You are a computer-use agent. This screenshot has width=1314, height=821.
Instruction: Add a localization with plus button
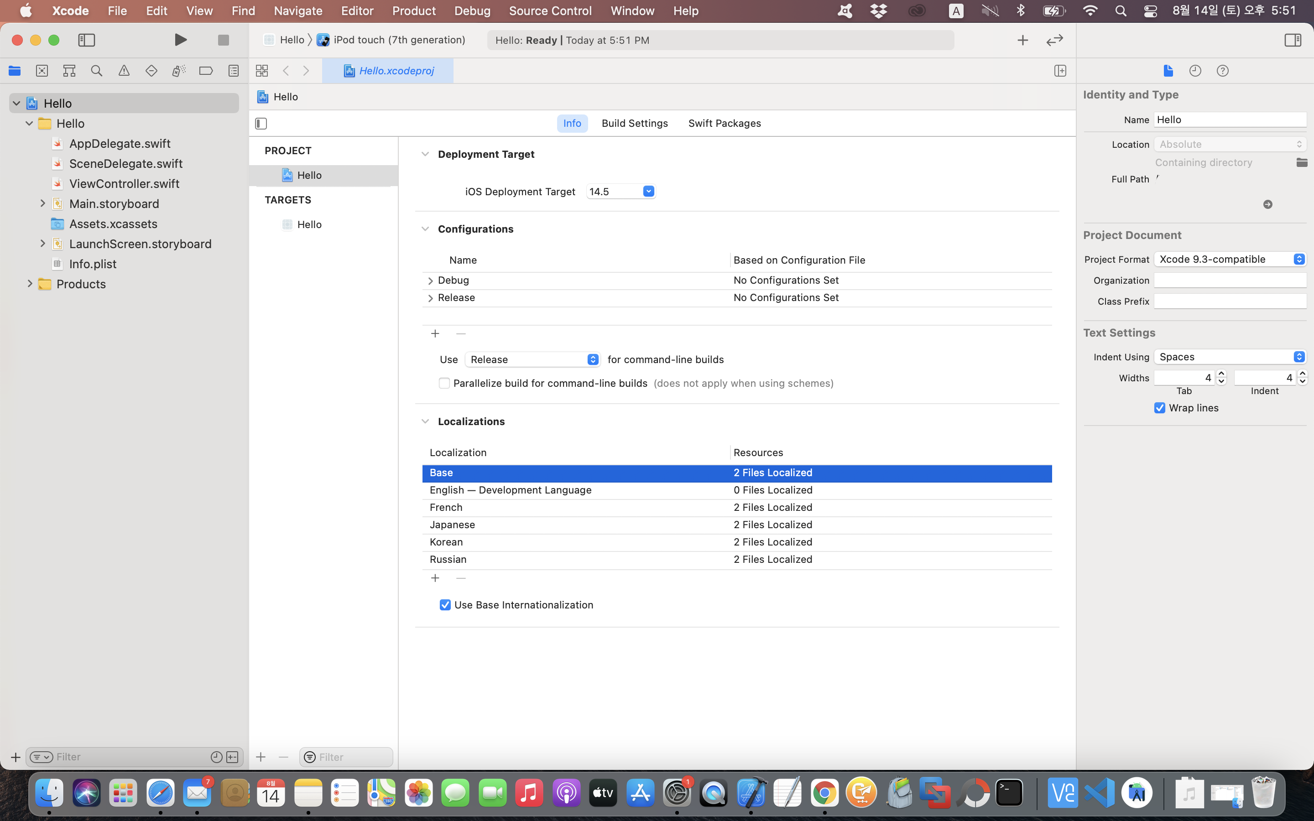click(x=435, y=578)
